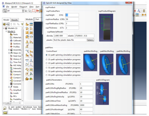Click the lightbulb icon in model tree
149x116 pixels.
click(x=22, y=24)
